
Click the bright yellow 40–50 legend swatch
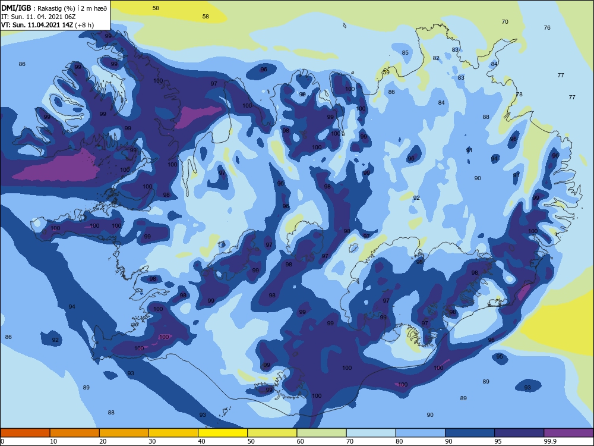pos(223,433)
